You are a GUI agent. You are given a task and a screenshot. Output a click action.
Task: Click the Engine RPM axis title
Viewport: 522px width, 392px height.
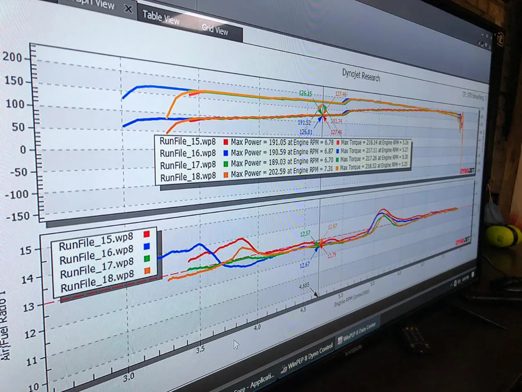tap(352, 299)
